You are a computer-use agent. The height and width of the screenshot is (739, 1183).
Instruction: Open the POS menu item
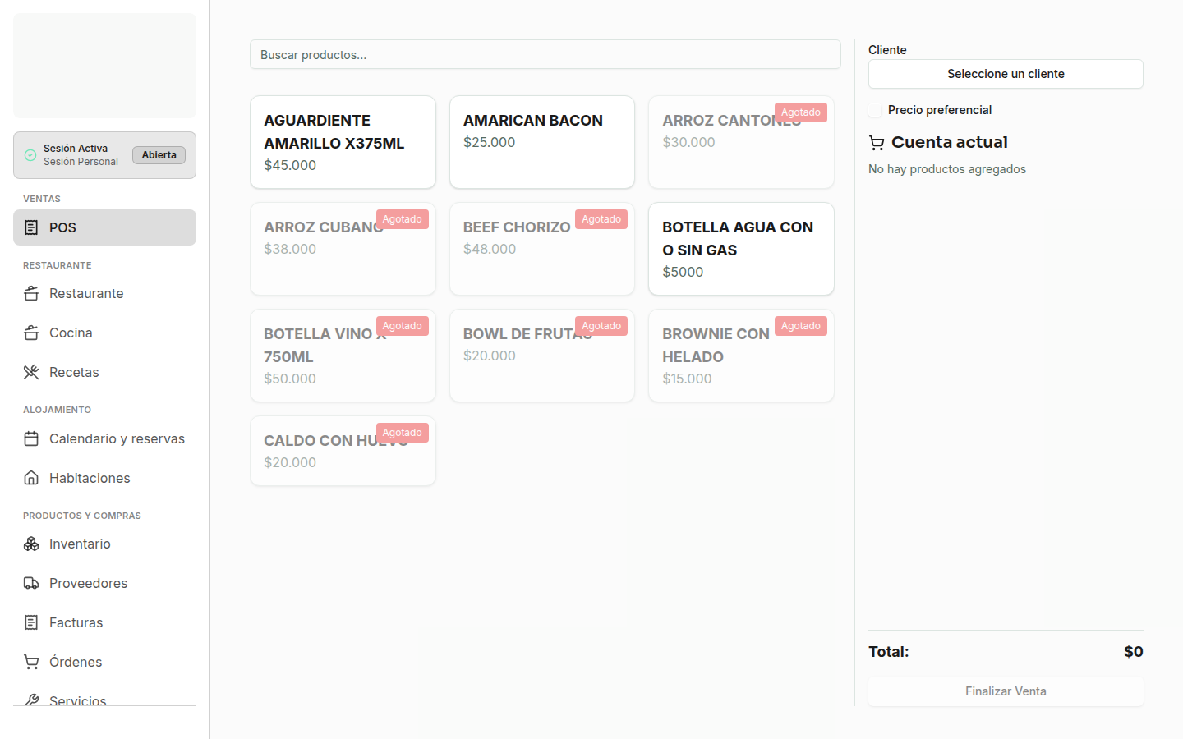pyautogui.click(x=104, y=227)
